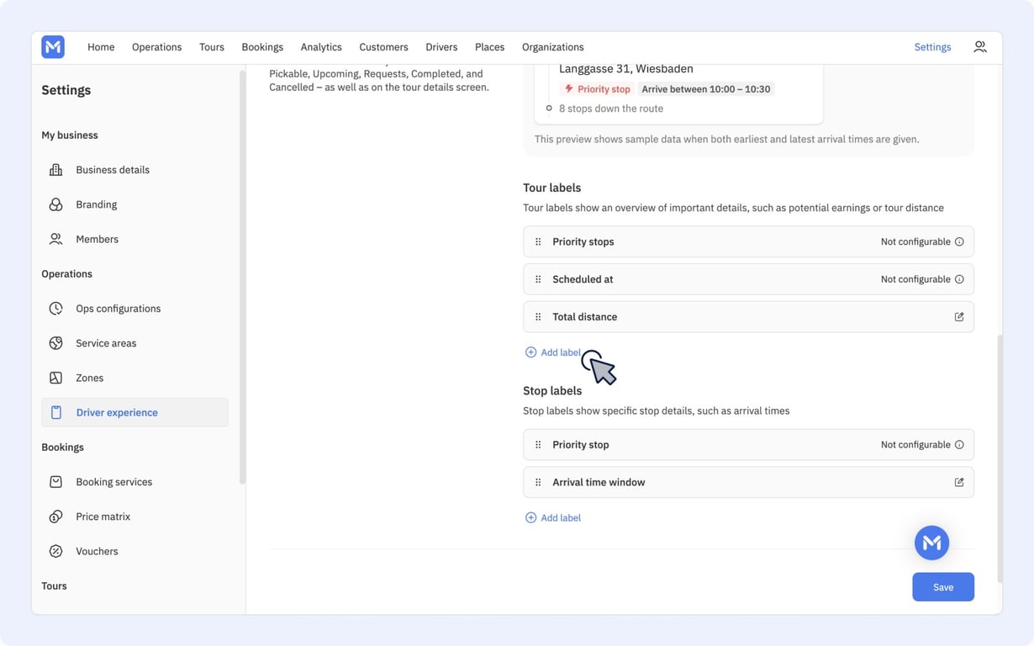
Task: Select the Scheduled at label row
Action: [x=748, y=279]
